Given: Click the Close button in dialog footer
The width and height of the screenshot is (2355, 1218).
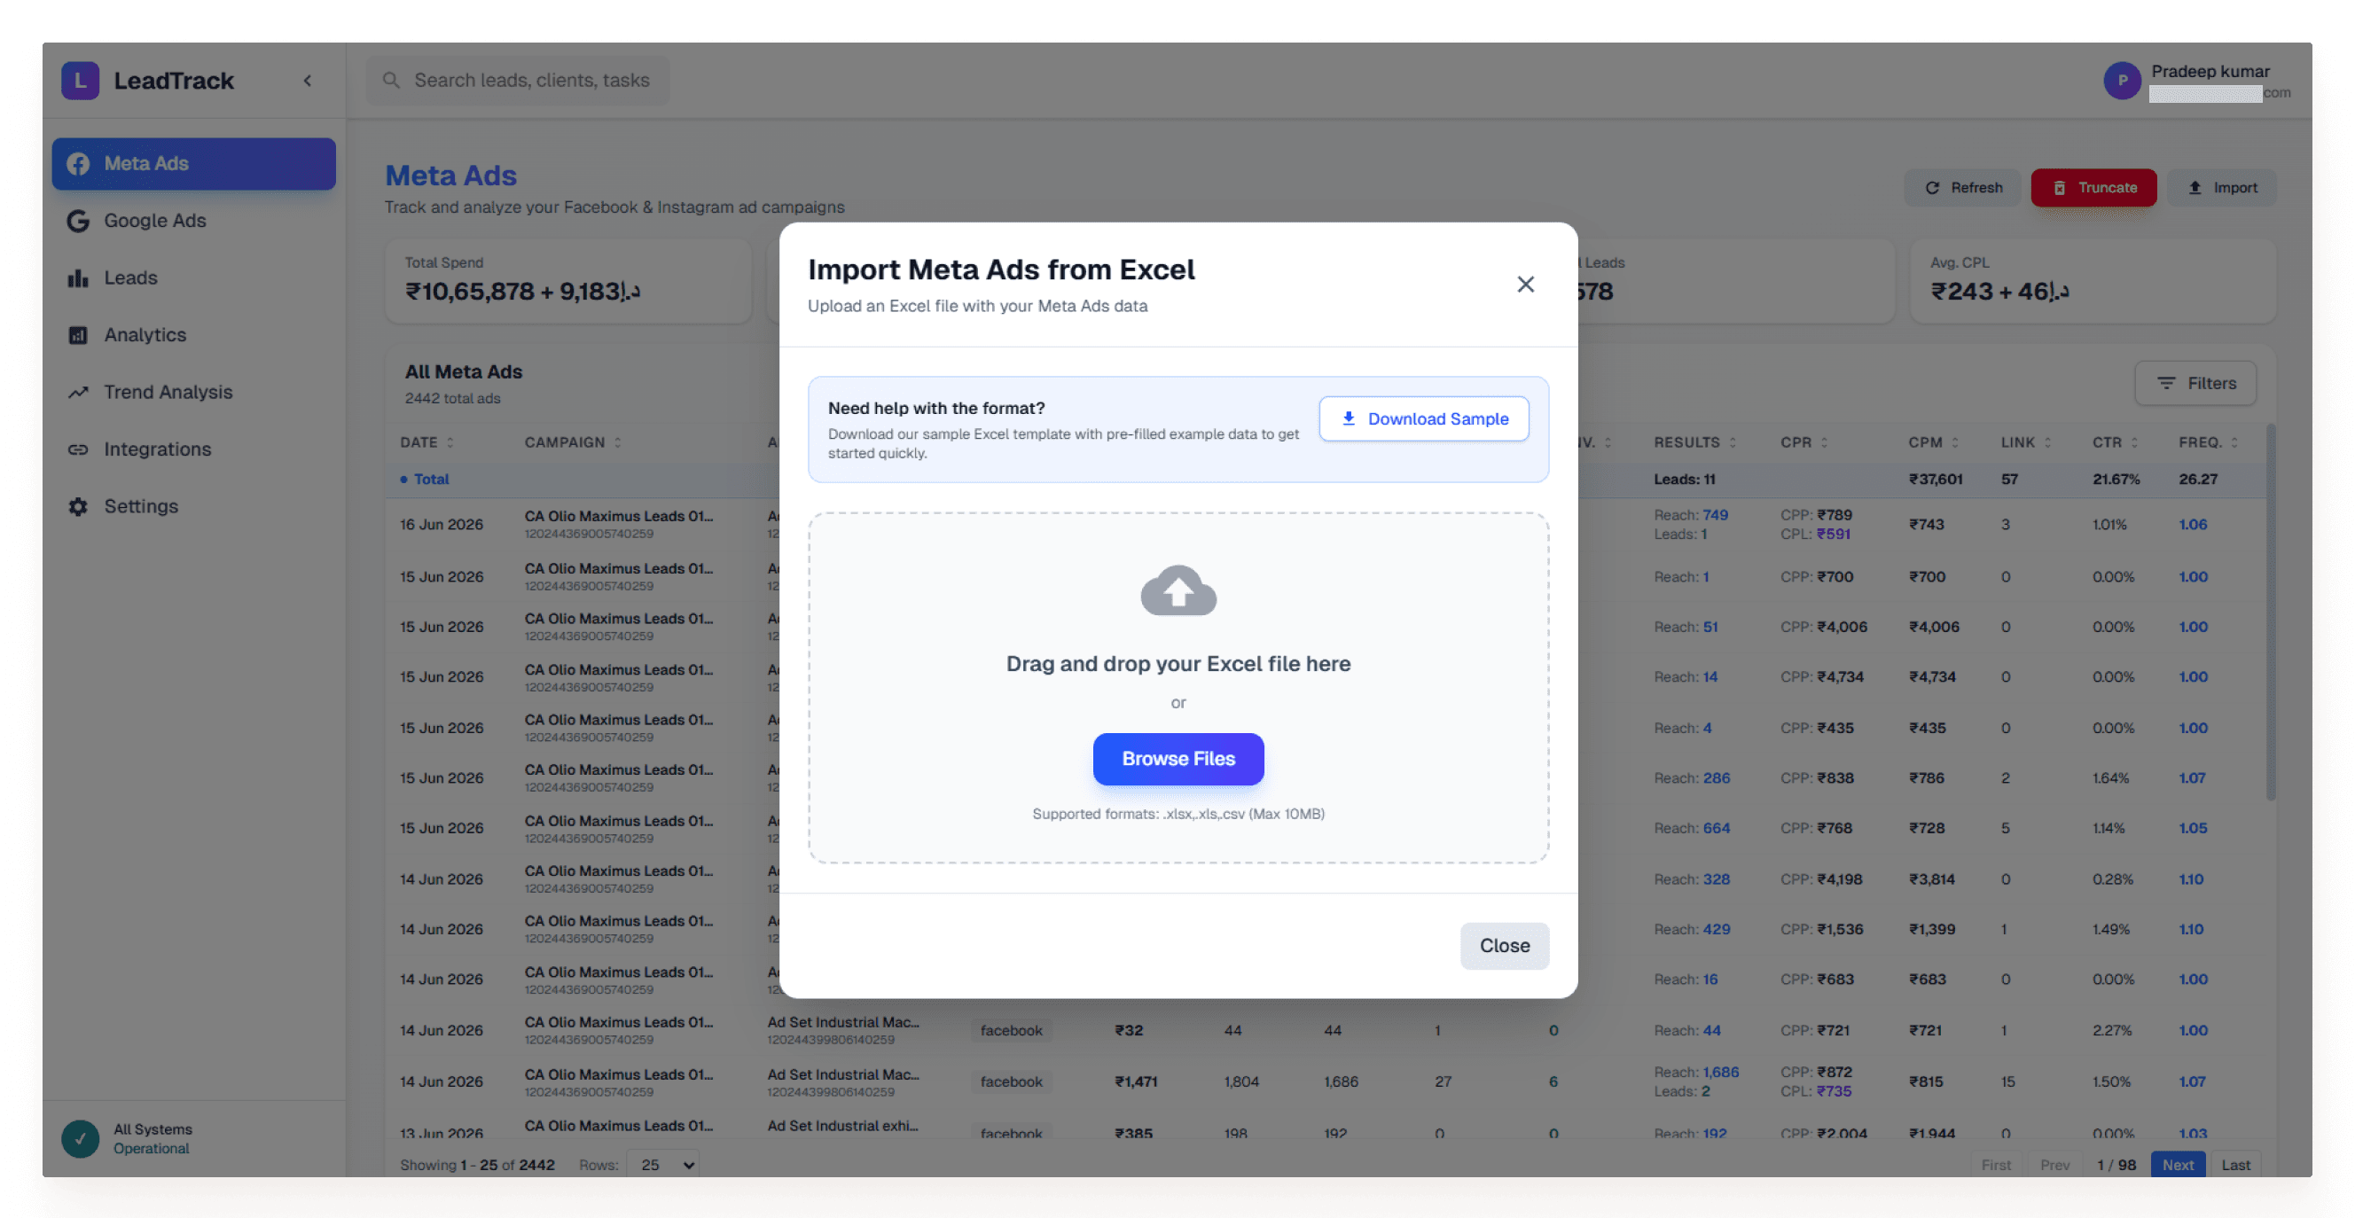Looking at the screenshot, I should 1504,945.
